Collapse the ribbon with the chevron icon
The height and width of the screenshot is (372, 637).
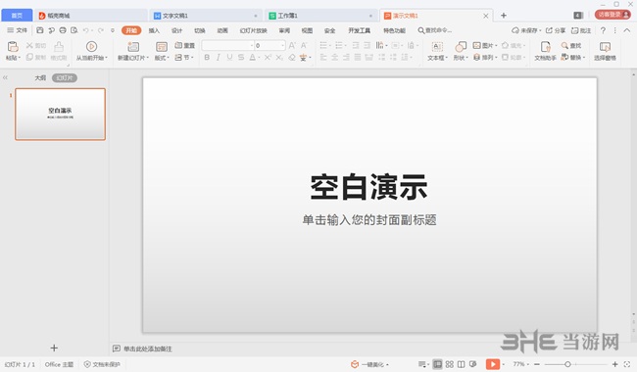tap(627, 30)
